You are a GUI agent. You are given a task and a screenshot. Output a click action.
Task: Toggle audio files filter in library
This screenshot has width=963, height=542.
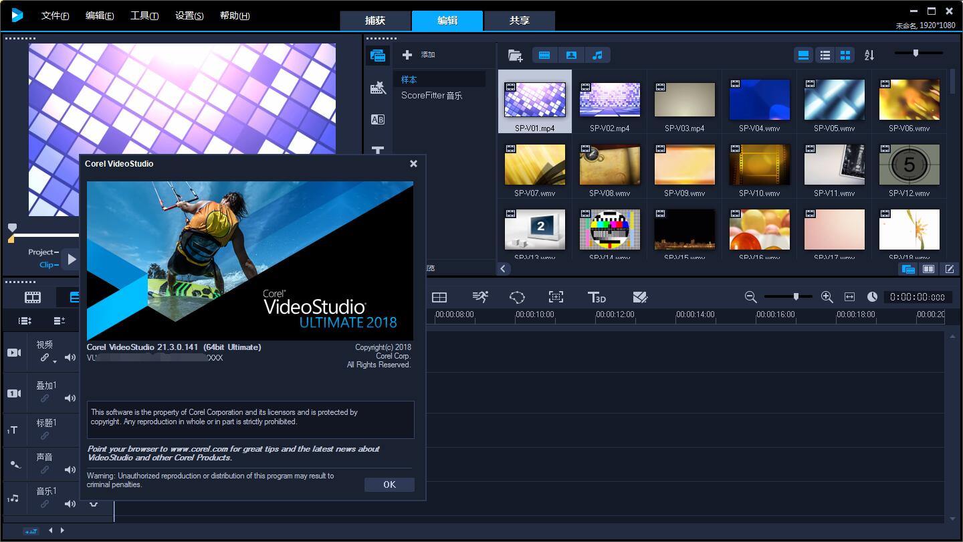597,55
